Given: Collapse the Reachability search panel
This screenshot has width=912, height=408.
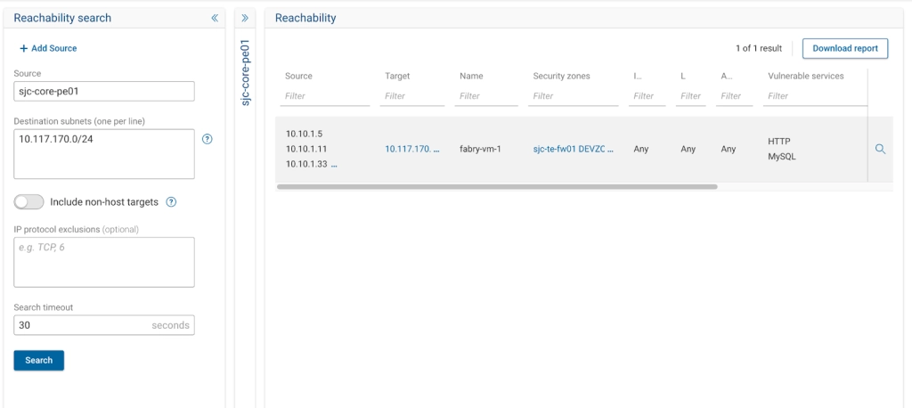Looking at the screenshot, I should [215, 18].
